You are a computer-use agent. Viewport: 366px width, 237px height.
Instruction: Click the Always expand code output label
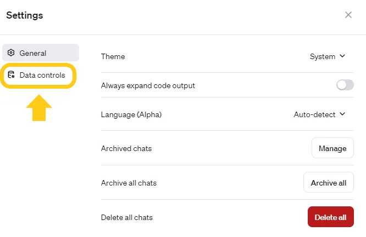pyautogui.click(x=148, y=85)
